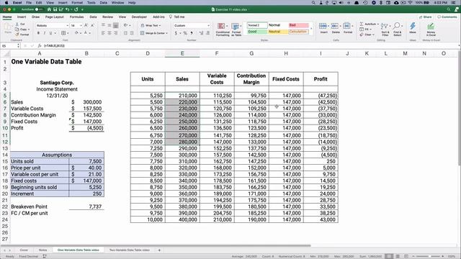Toggle Bold formatting

pyautogui.click(x=38, y=33)
